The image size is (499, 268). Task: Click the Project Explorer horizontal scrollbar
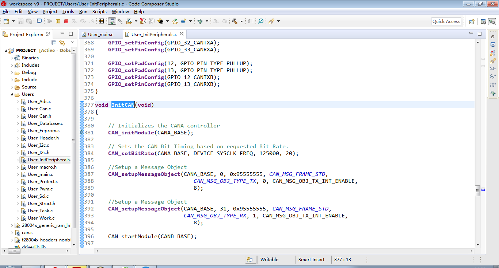36,251
